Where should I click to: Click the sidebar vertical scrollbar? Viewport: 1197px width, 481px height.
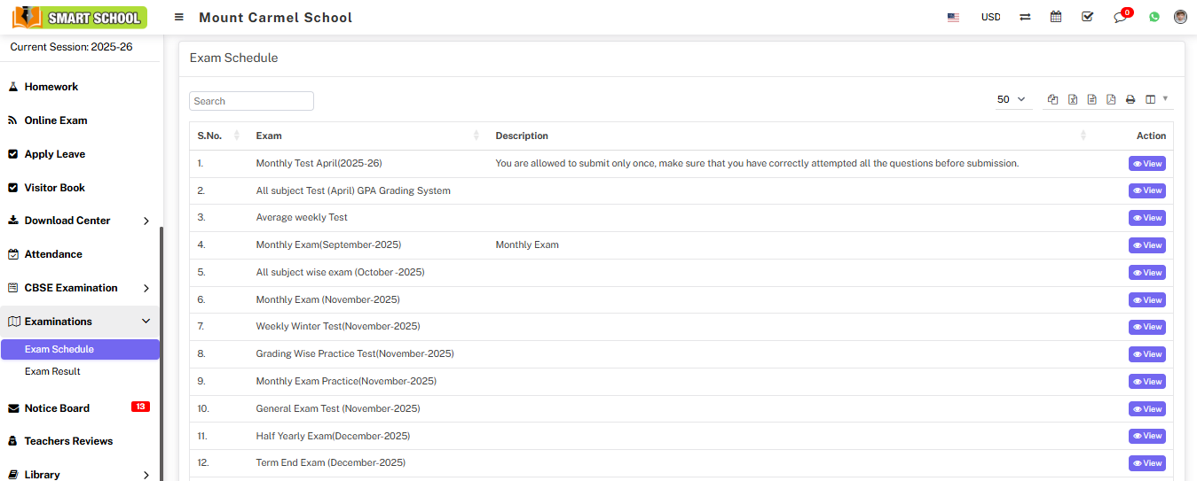pos(161,354)
